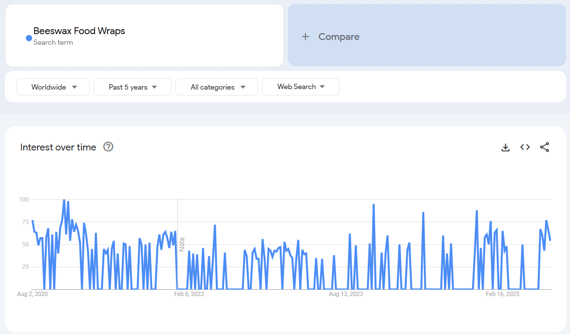The image size is (570, 334).
Task: Open the Past 5 years dropdown
Action: click(x=133, y=87)
